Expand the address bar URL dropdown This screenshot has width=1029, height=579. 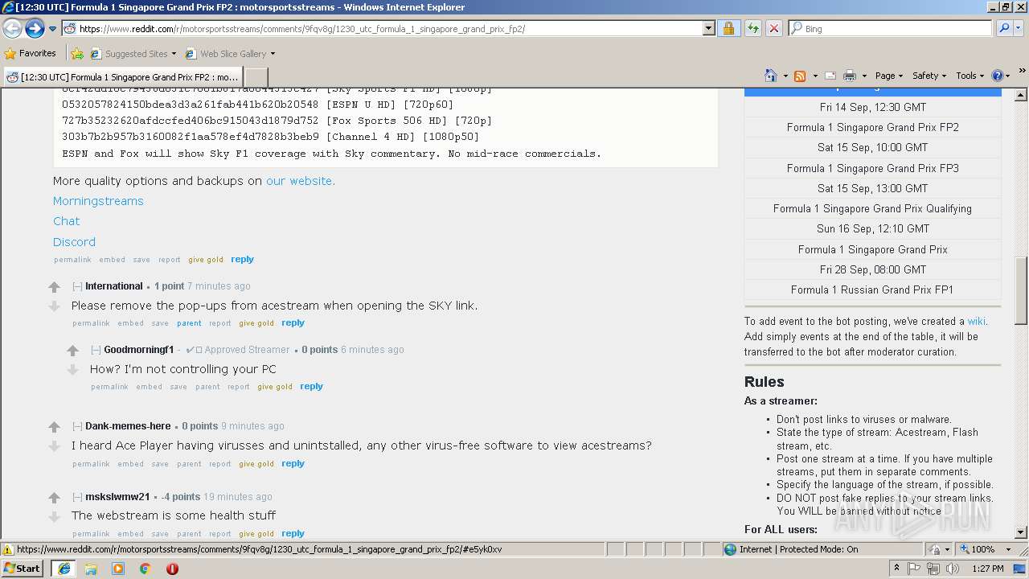pyautogui.click(x=708, y=28)
